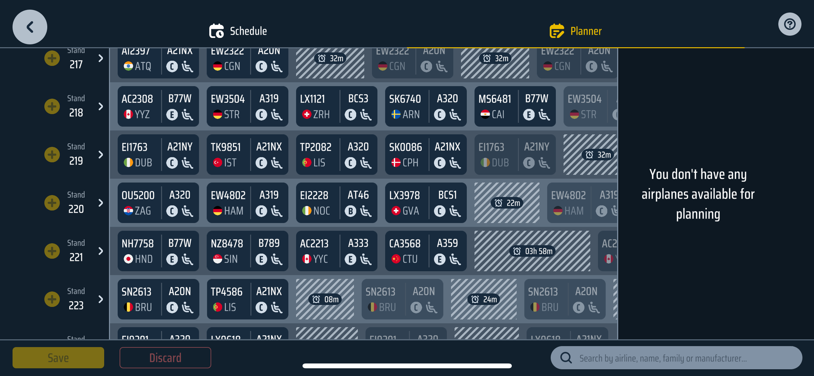Click the back arrow button
This screenshot has width=814, height=376.
pos(30,27)
